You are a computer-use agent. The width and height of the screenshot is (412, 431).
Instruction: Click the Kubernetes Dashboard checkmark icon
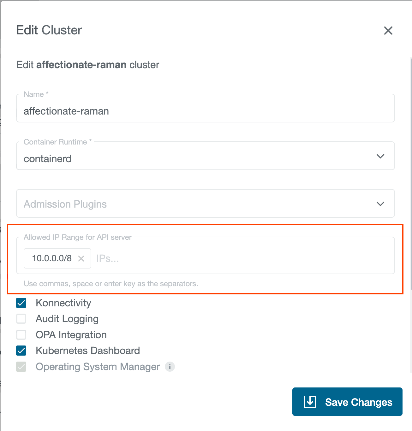21,351
